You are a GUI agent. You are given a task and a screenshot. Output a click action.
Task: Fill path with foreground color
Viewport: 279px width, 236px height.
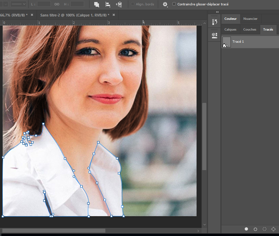(246, 229)
